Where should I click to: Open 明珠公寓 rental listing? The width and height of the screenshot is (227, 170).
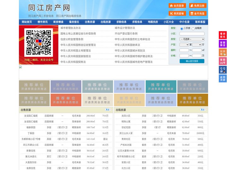pyautogui.click(x=126, y=122)
